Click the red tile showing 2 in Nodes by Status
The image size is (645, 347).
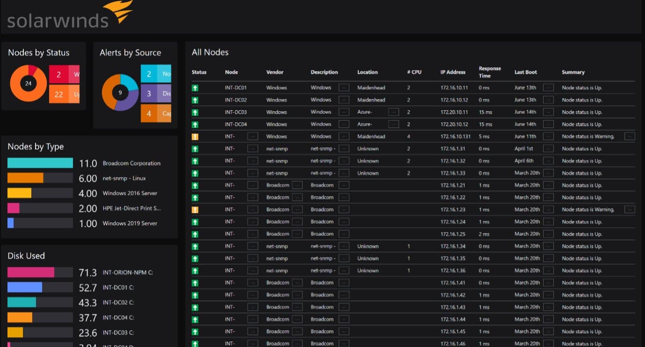[x=64, y=74]
